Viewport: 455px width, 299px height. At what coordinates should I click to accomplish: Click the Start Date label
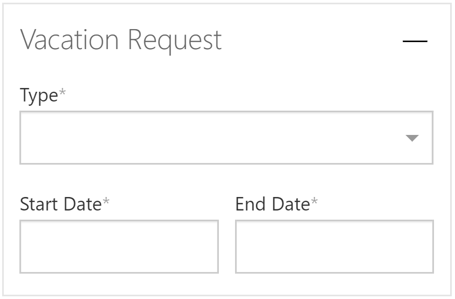coord(60,204)
